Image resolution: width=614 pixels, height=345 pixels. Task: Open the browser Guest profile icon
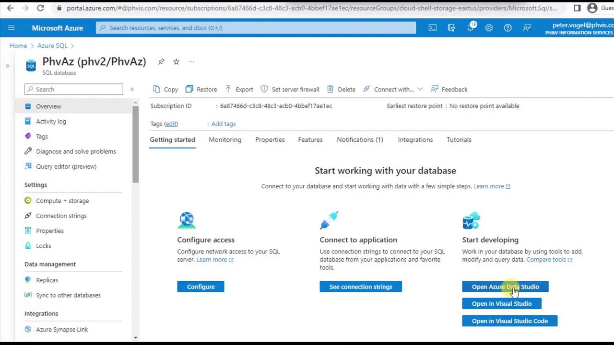(x=592, y=8)
